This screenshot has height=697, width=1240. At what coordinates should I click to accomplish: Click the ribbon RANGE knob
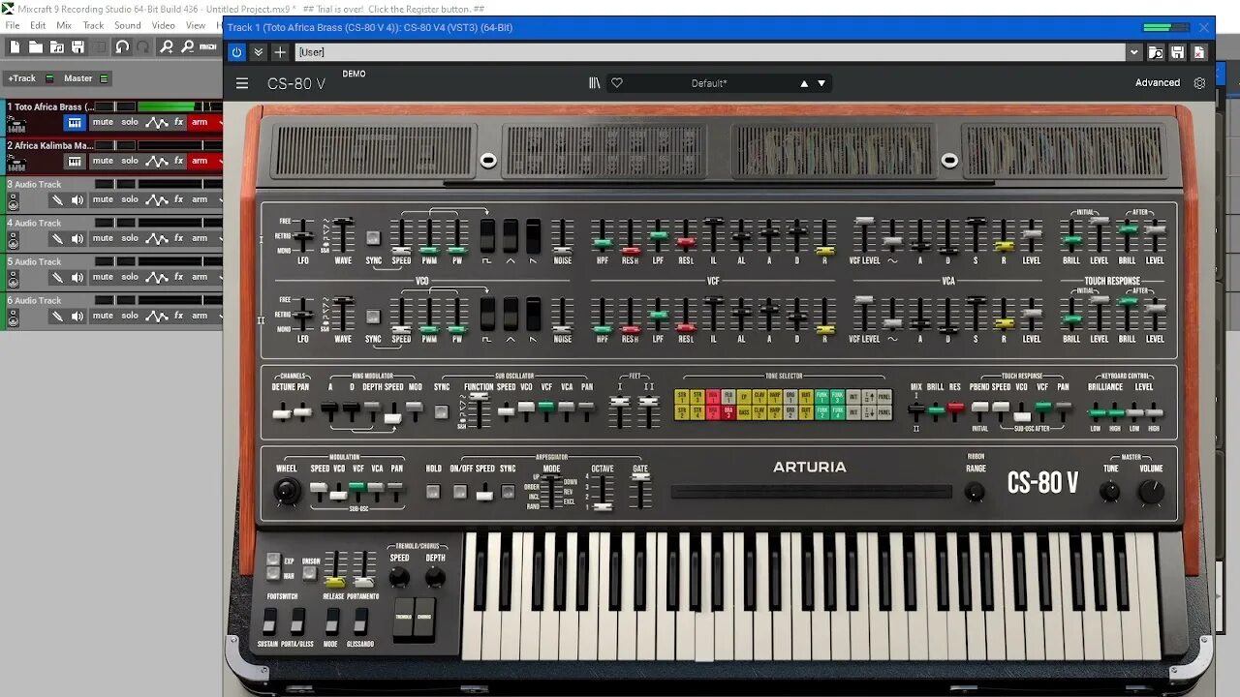point(976,492)
